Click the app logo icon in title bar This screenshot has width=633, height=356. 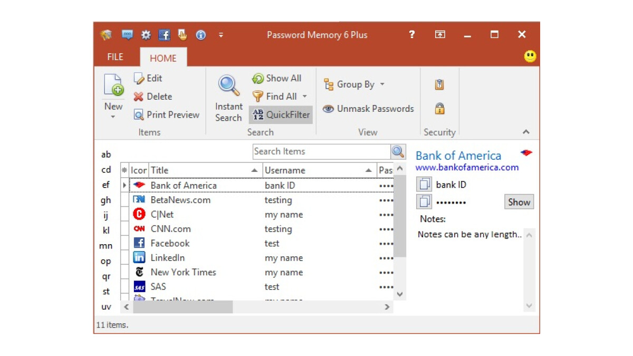[107, 35]
